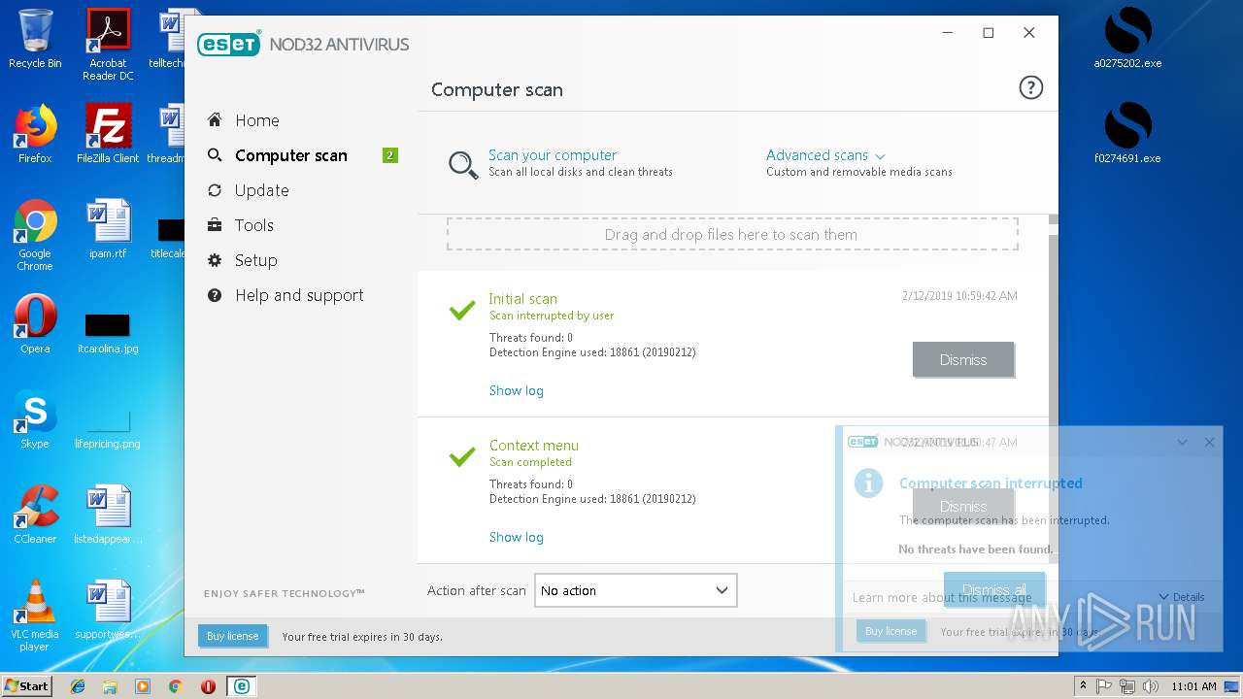Open the Windows Start menu
The width and height of the screenshot is (1243, 699).
coord(26,685)
